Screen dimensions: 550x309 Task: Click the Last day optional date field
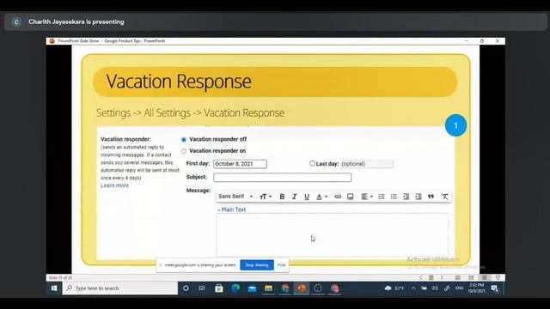click(367, 164)
